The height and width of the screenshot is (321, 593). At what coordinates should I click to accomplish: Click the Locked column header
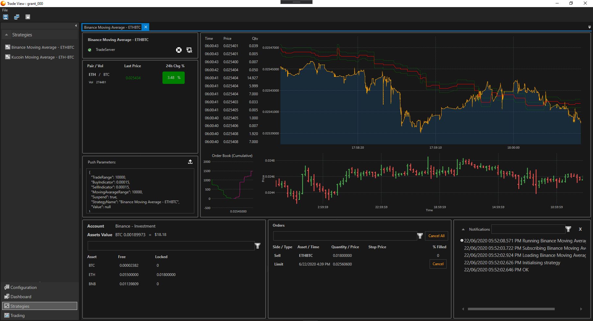[x=161, y=257]
